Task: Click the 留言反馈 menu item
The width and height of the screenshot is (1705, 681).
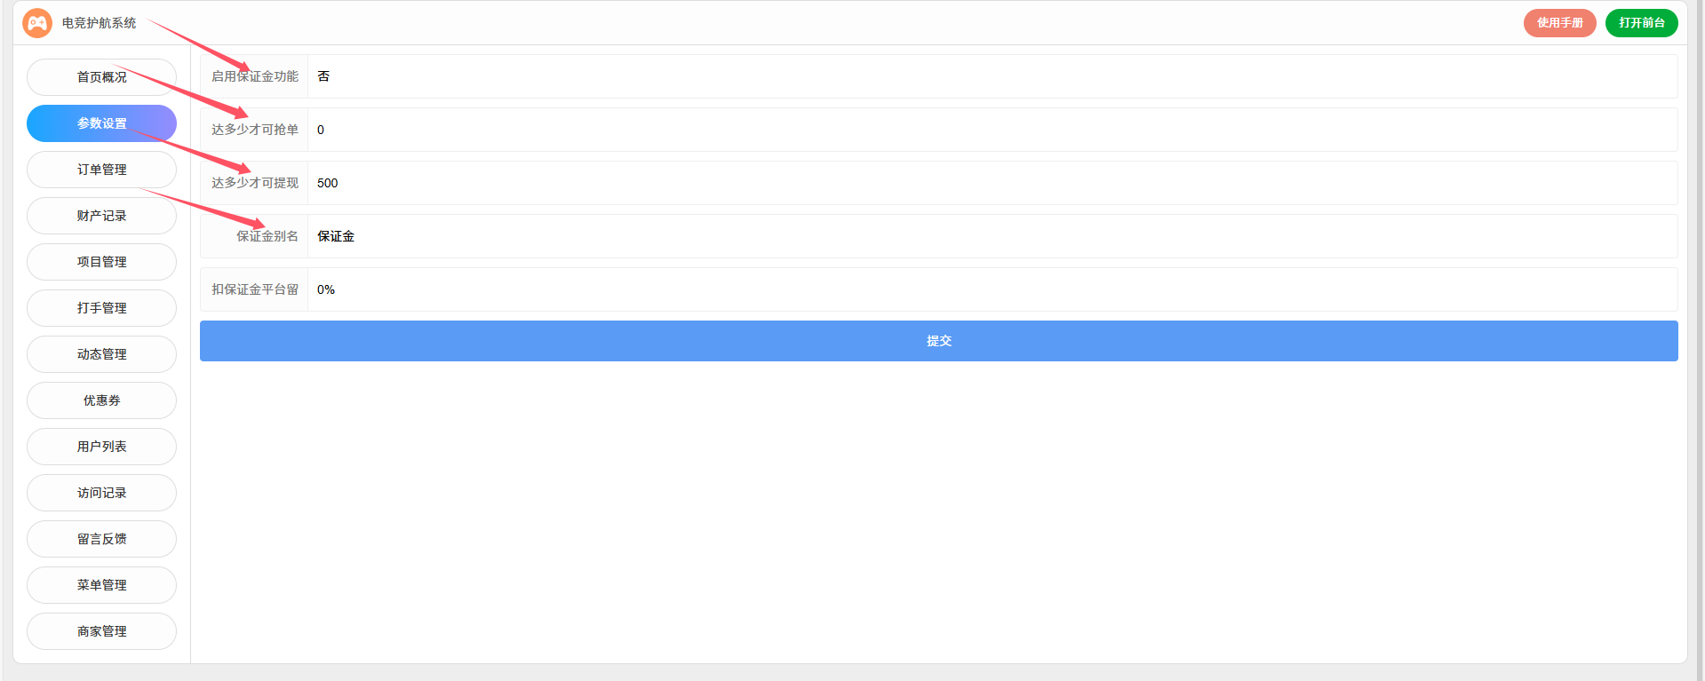Action: (101, 539)
